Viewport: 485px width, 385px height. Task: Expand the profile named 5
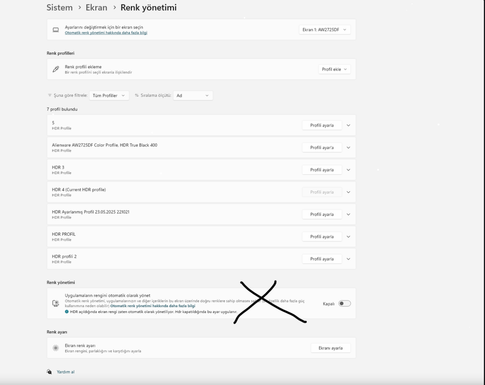pyautogui.click(x=348, y=125)
